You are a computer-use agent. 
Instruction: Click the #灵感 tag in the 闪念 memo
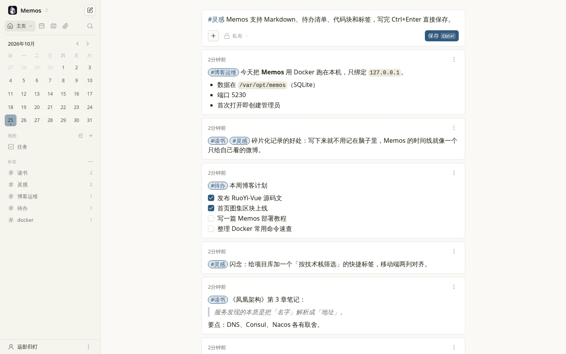(x=218, y=264)
